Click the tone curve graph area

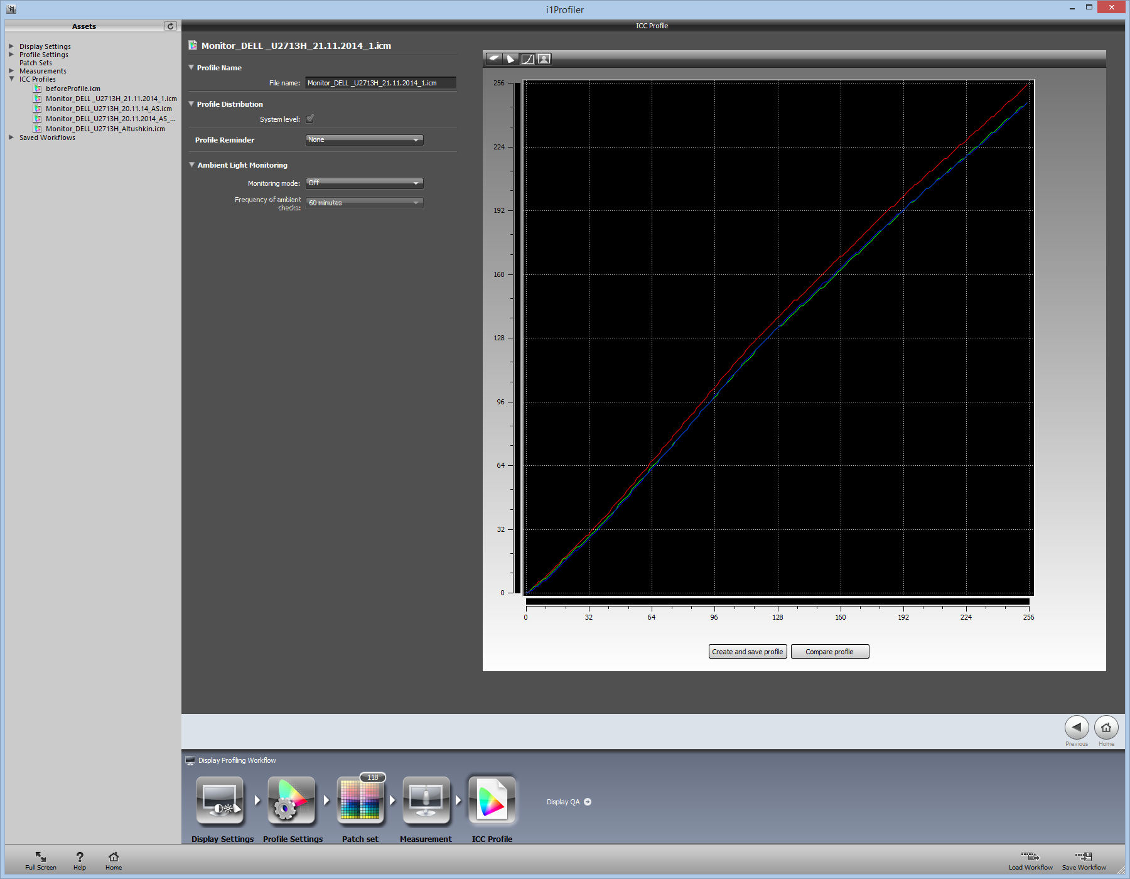tap(778, 337)
